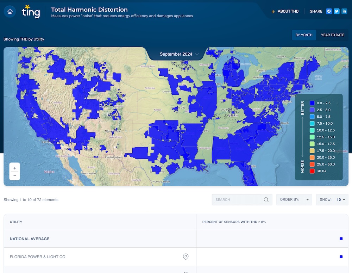The image size is (352, 273).
Task: Click the search magnifier icon
Action: tap(266, 199)
